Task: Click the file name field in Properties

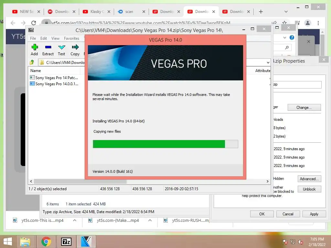Action: (297, 85)
